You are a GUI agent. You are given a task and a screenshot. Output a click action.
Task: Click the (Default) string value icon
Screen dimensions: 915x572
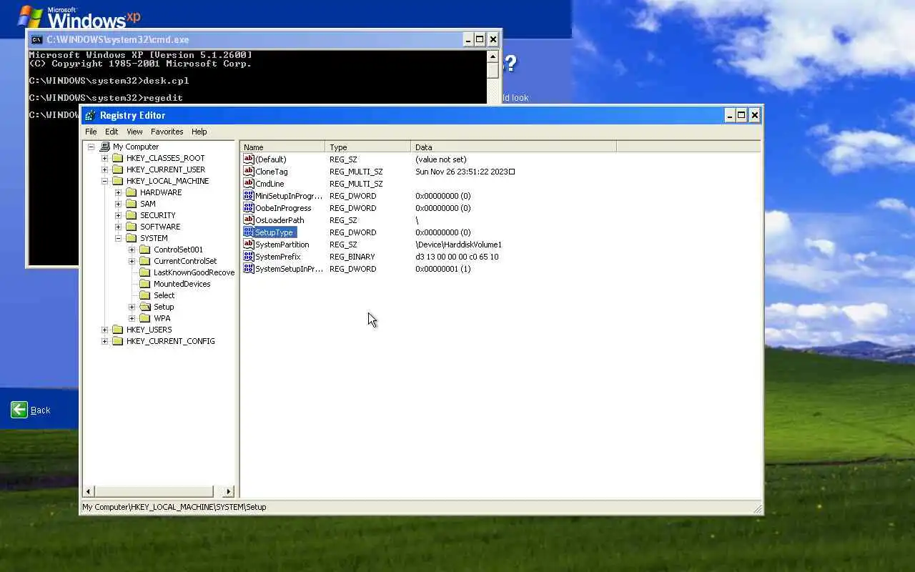click(249, 159)
